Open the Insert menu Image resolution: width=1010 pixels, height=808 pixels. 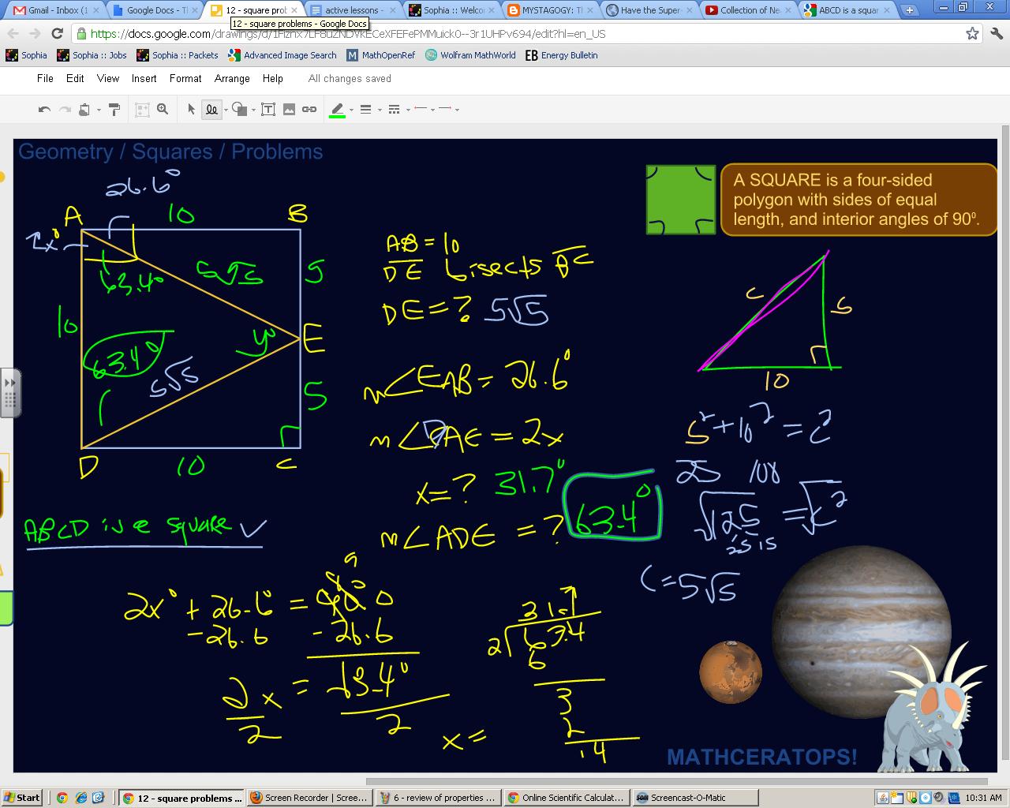144,78
